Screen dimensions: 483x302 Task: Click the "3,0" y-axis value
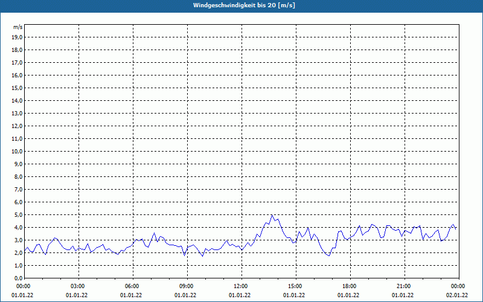tap(18, 240)
